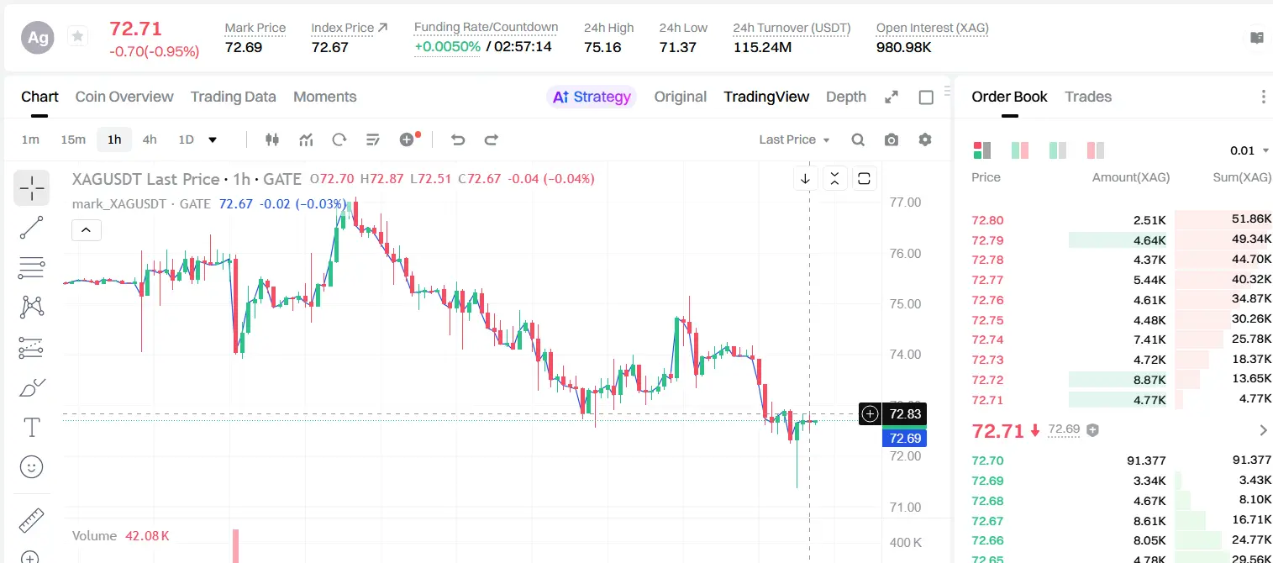This screenshot has width=1273, height=563.
Task: Open the indicator templates list icon
Action: 373,139
